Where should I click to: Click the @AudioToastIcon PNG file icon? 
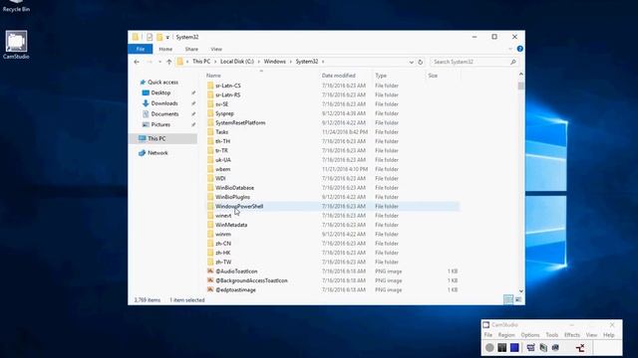coord(210,271)
